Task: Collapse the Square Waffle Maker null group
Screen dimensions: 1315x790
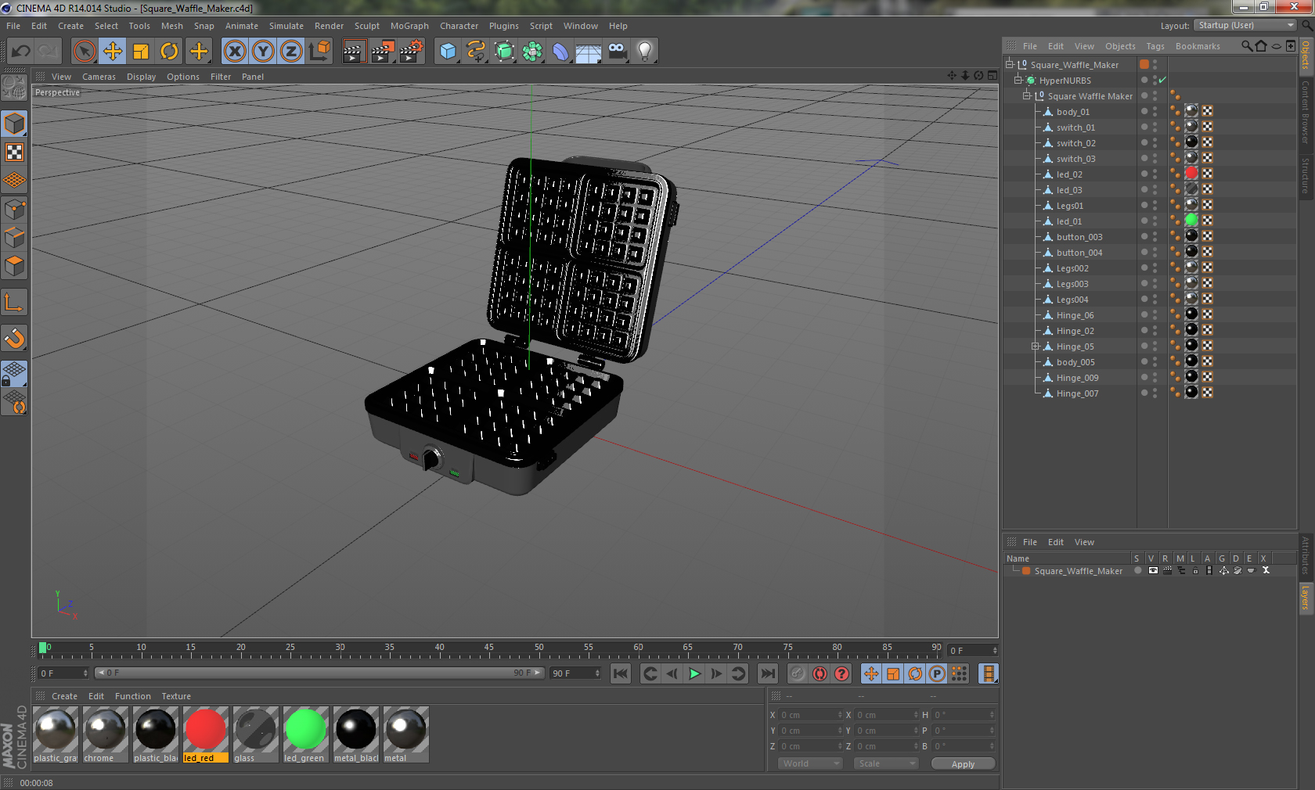Action: [1026, 95]
